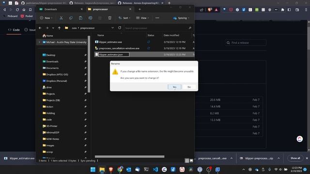Screen dimensions: 310x174
Task: Sort by the Date modified column
Action: coord(171,35)
